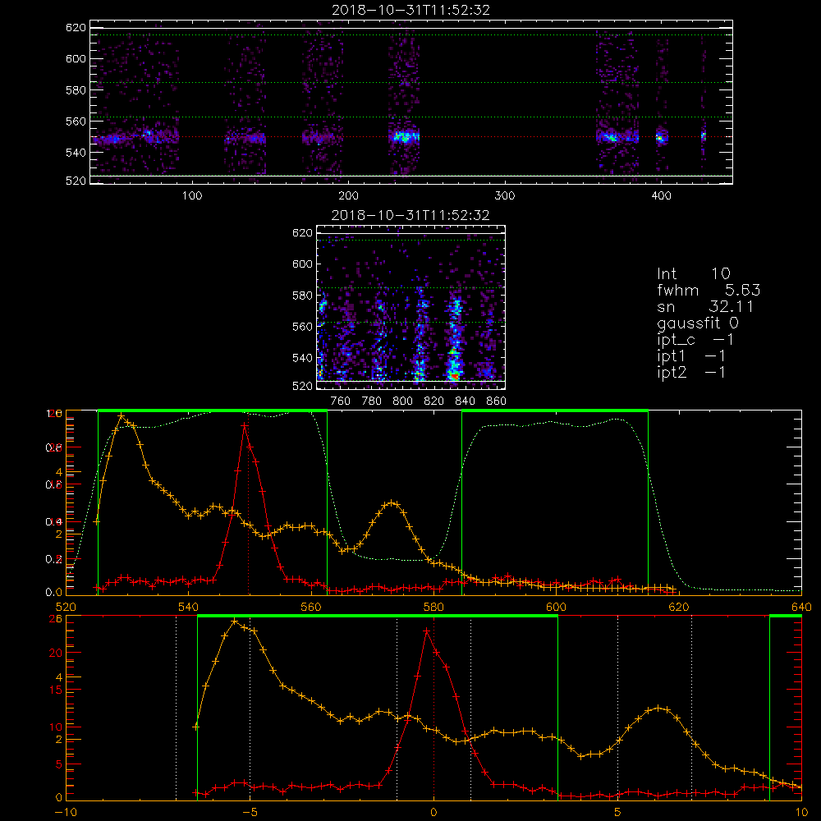Image resolution: width=821 pixels, height=821 pixels.
Task: Click the green bar spanning 584 to 615
Action: coord(555,410)
